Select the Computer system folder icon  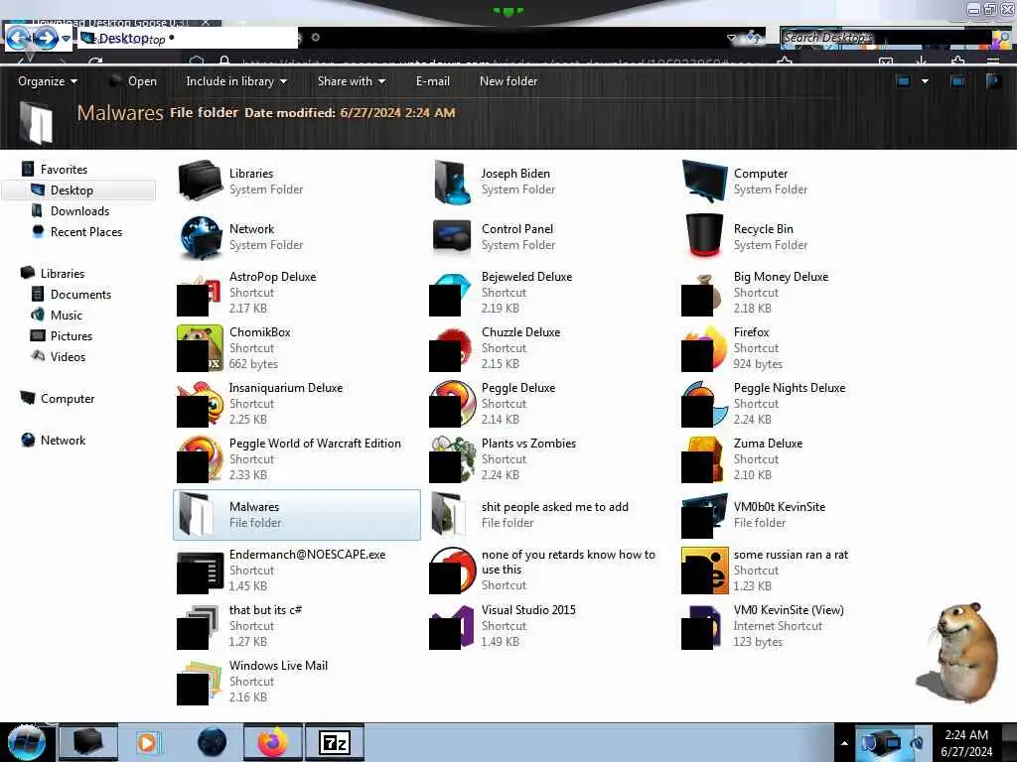(704, 182)
